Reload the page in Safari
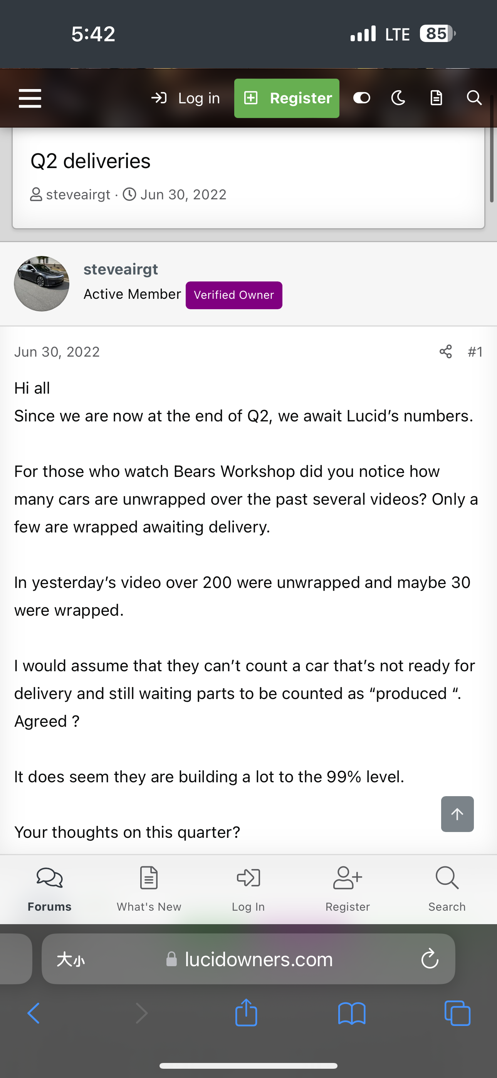Image resolution: width=497 pixels, height=1078 pixels. (x=429, y=959)
